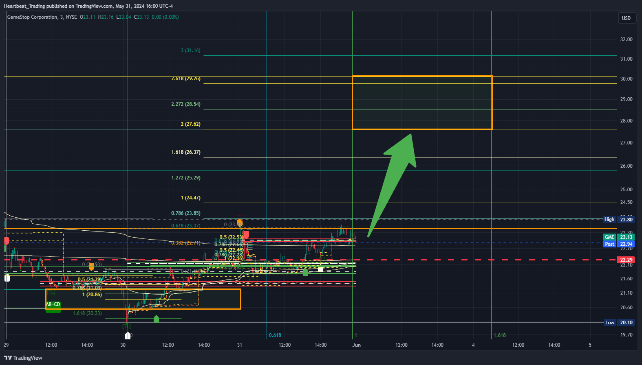Click the TradingView logo in the footer

pyautogui.click(x=23, y=358)
